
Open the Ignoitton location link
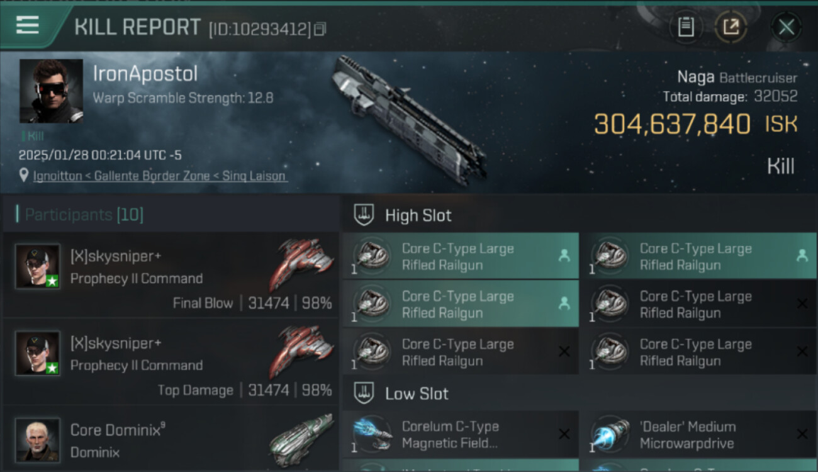coord(160,176)
